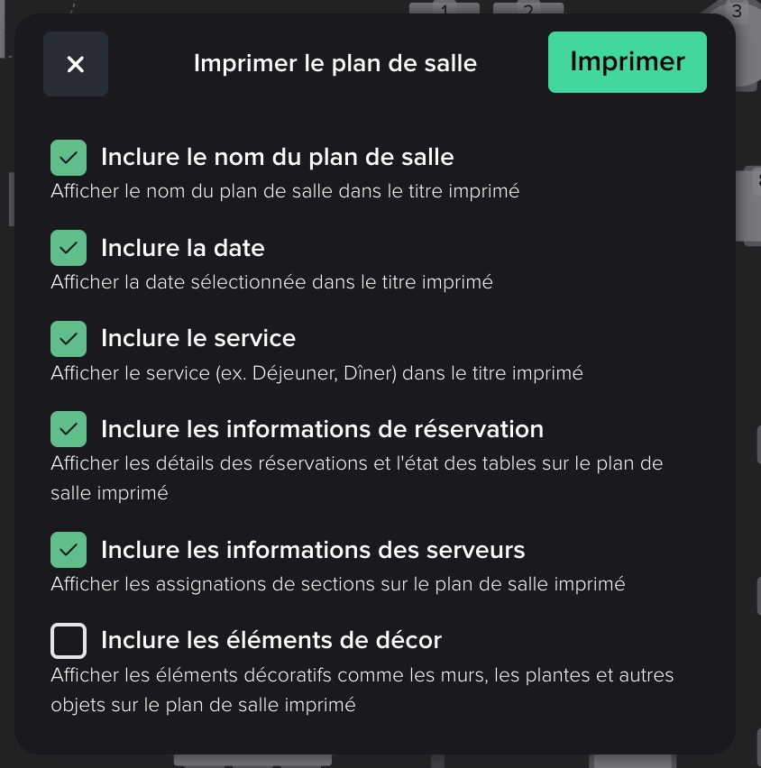Close the print floor plan dialog
Viewport: 761px width, 768px height.
click(x=76, y=64)
